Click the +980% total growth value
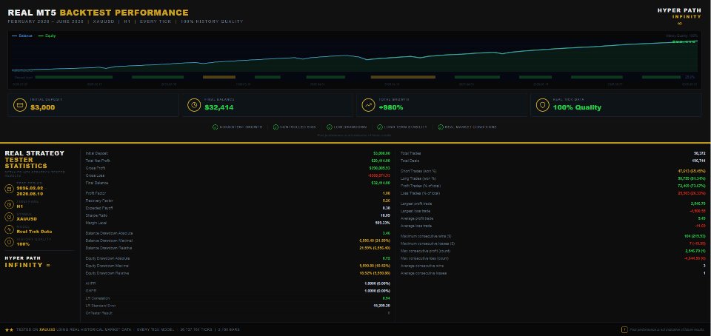The height and width of the screenshot is (336, 711). pyautogui.click(x=391, y=108)
